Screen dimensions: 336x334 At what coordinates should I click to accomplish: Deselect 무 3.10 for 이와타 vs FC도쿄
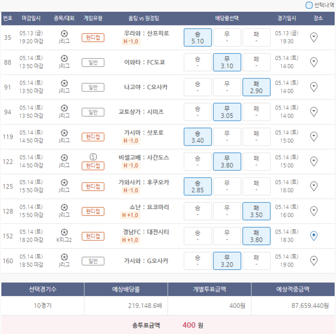[227, 62]
